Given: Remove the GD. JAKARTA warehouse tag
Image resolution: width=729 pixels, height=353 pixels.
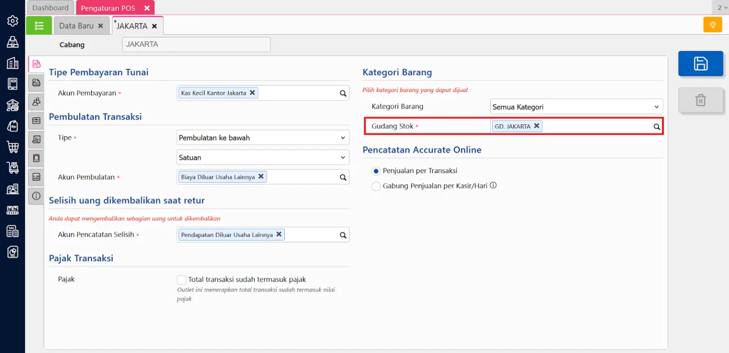Looking at the screenshot, I should coord(536,126).
